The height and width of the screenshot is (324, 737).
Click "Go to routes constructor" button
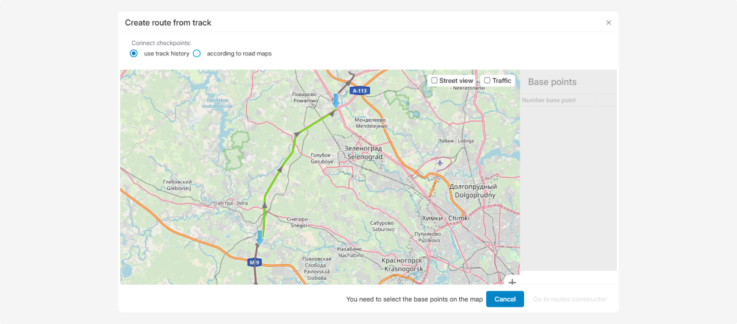pos(569,299)
